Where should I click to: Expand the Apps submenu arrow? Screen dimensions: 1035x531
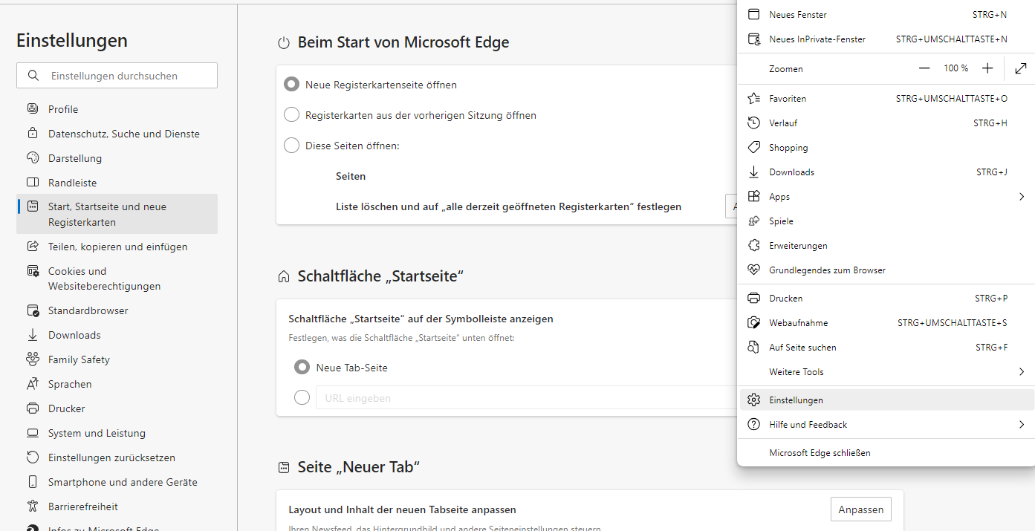1022,197
